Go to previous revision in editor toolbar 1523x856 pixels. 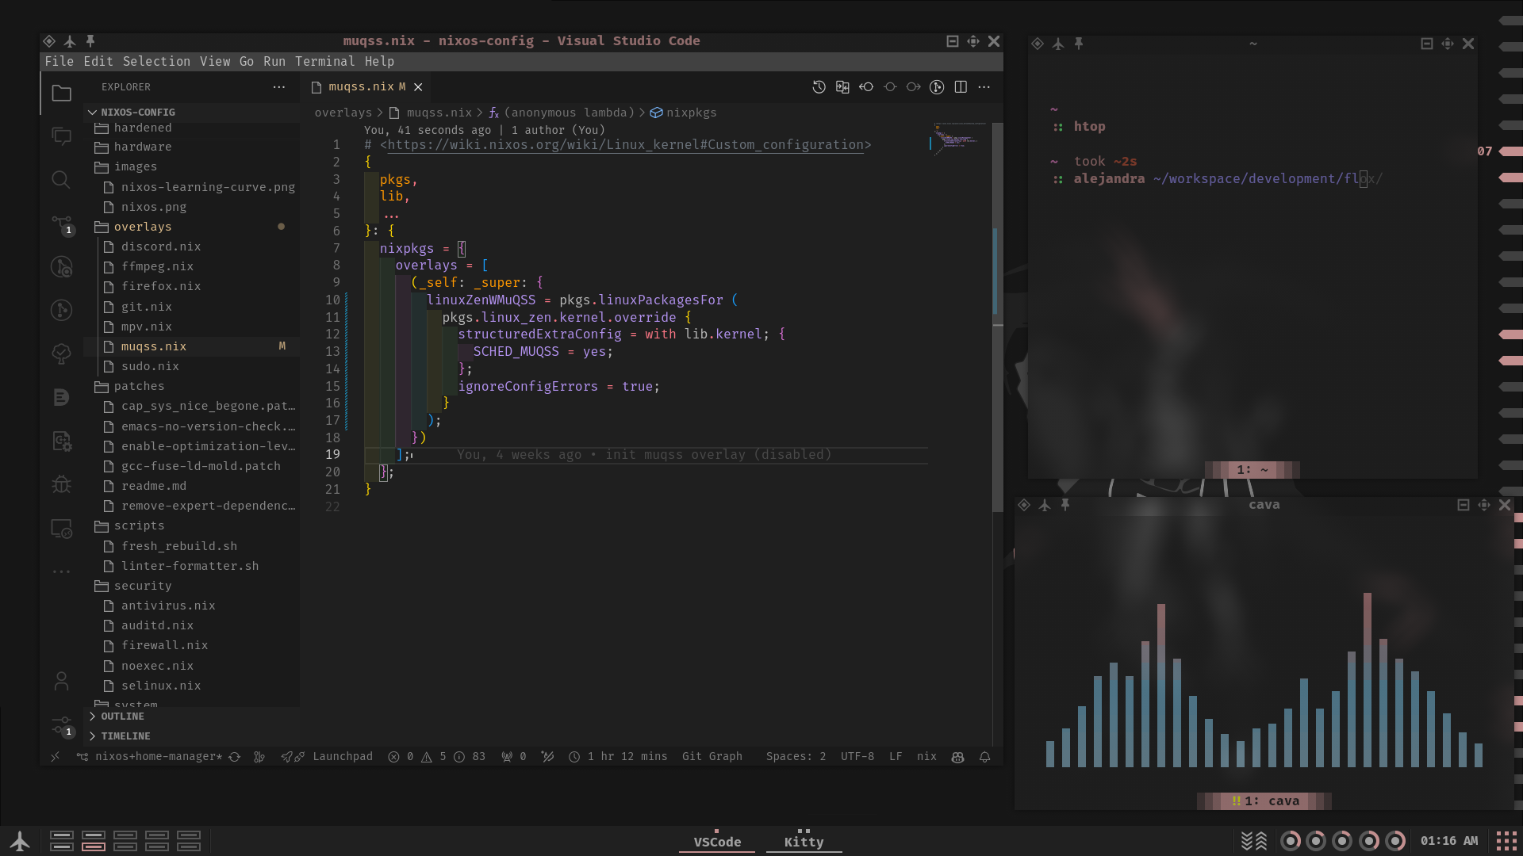point(866,87)
